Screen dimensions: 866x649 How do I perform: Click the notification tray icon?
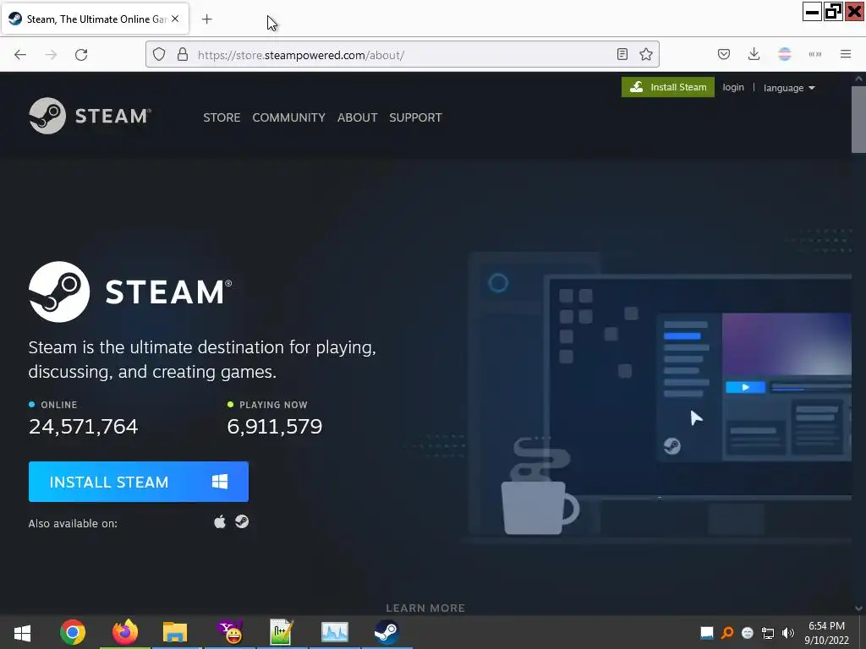707,633
